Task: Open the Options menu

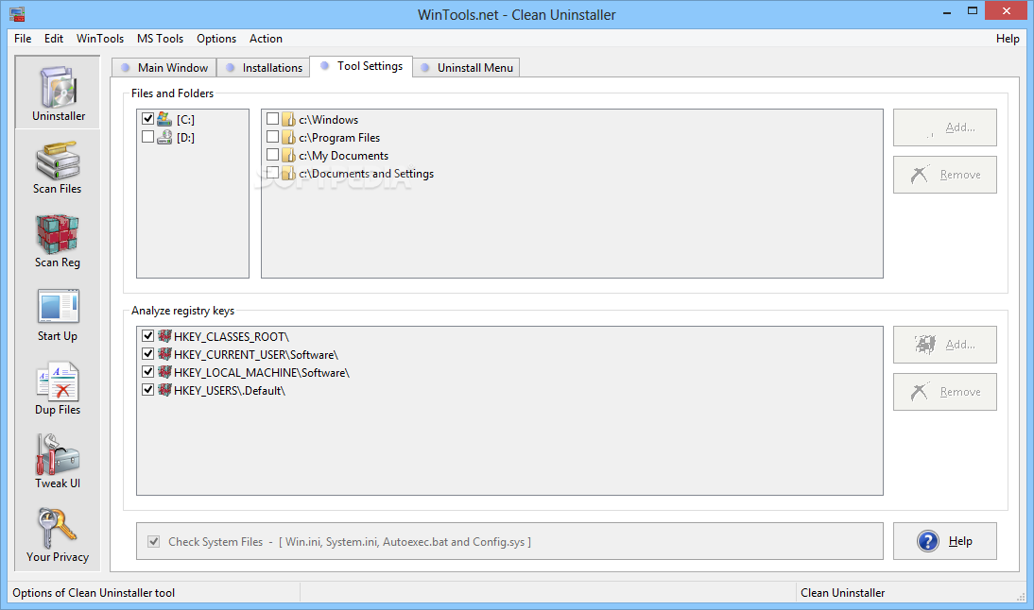Action: [216, 38]
